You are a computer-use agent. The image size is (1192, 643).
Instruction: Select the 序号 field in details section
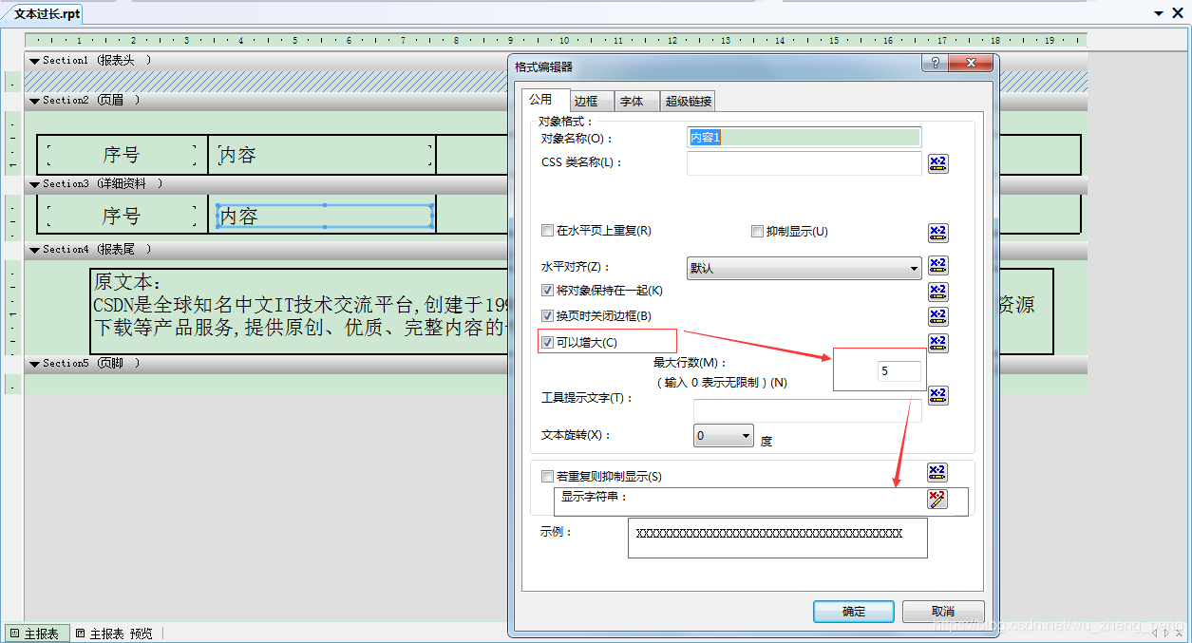coord(122,217)
